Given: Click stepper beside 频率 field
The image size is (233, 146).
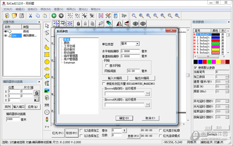Looking at the screenshot, I should pyautogui.click(x=227, y=91).
